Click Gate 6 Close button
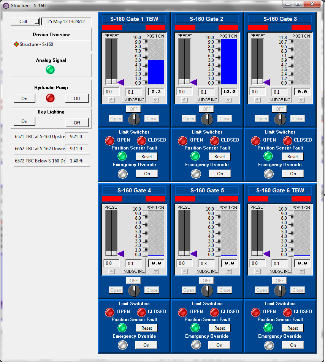 click(298, 290)
